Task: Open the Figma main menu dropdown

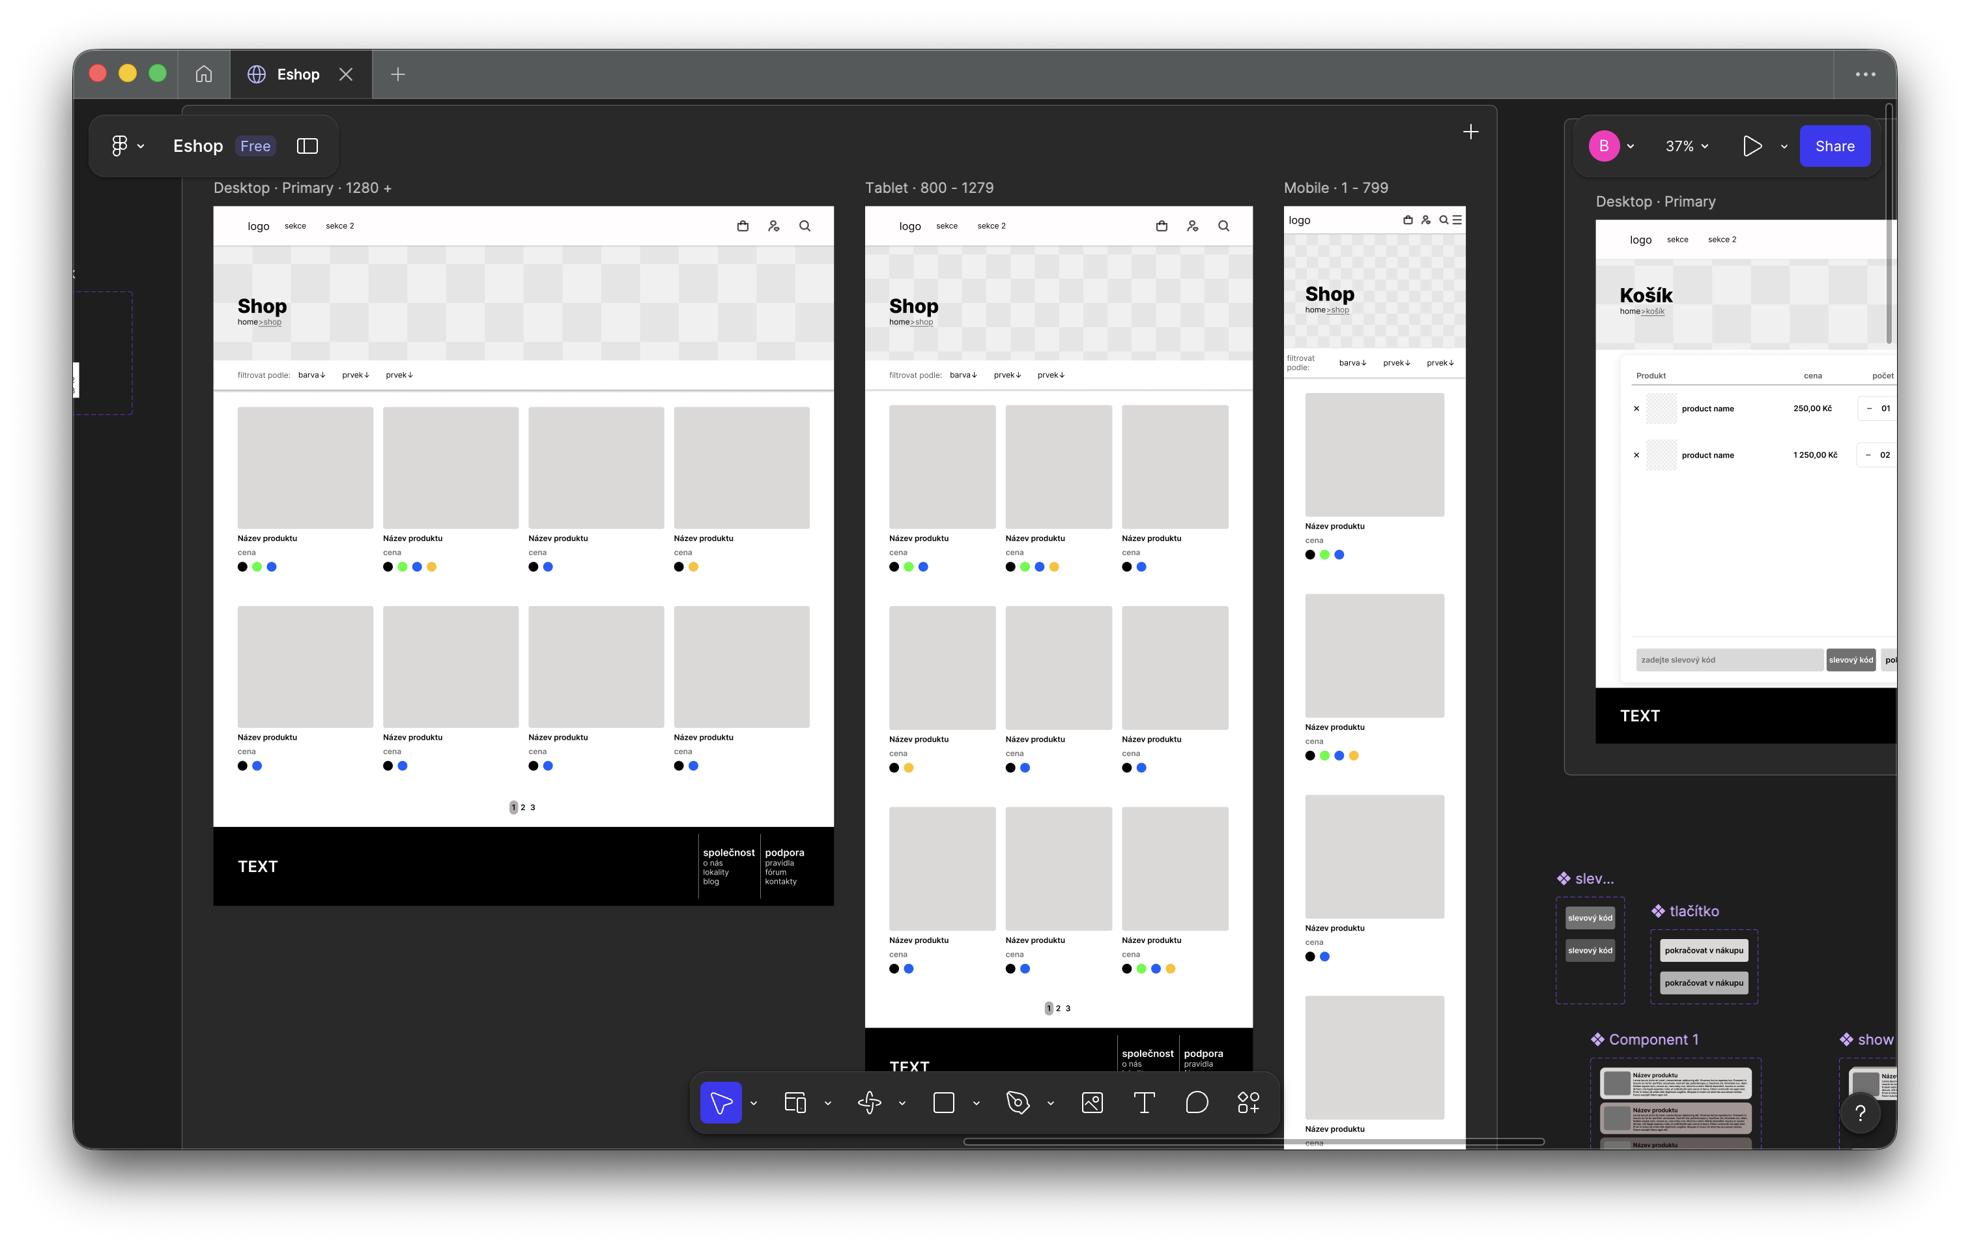Action: pyautogui.click(x=128, y=147)
